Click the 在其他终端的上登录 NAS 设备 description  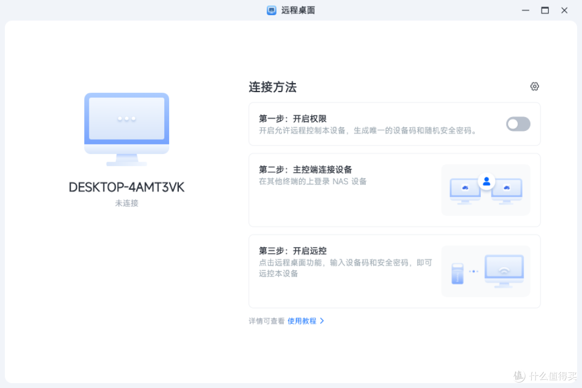[x=313, y=181]
